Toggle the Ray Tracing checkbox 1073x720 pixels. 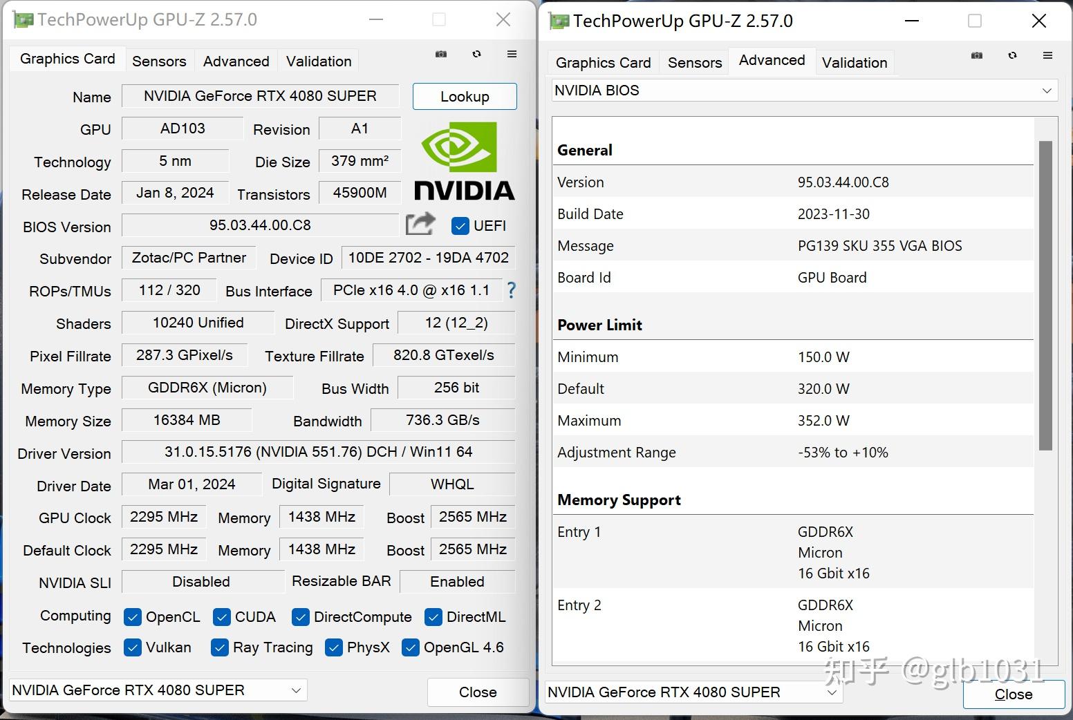pos(220,647)
